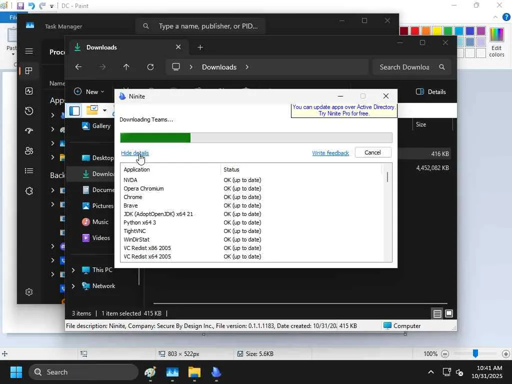
Task: Select the WinDirStat application row
Action: click(251, 239)
